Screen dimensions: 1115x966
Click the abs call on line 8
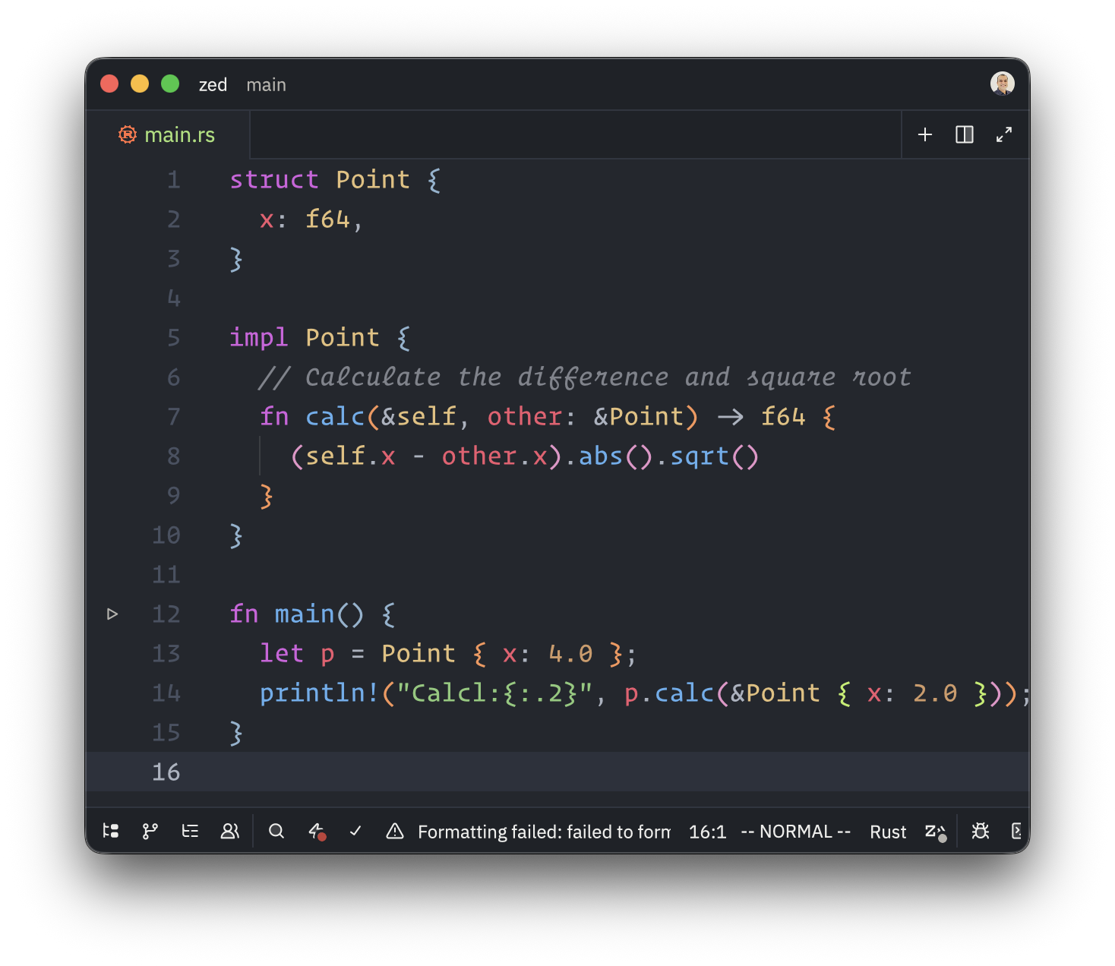coord(601,456)
